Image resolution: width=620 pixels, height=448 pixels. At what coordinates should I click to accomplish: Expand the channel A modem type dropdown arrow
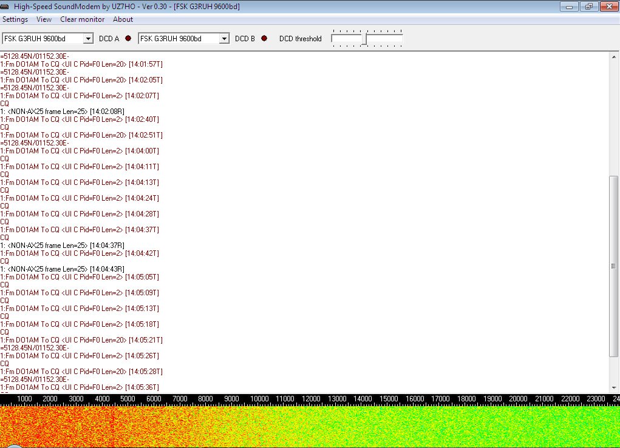(x=89, y=39)
